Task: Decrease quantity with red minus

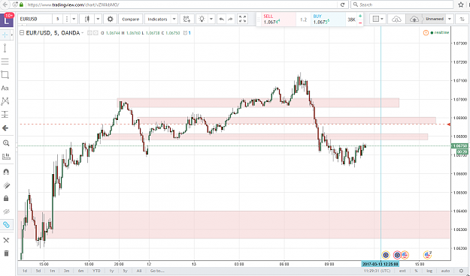Action: [360, 22]
